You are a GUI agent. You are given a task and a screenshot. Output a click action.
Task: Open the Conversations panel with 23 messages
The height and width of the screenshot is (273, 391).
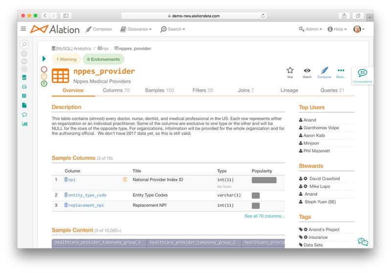(362, 76)
